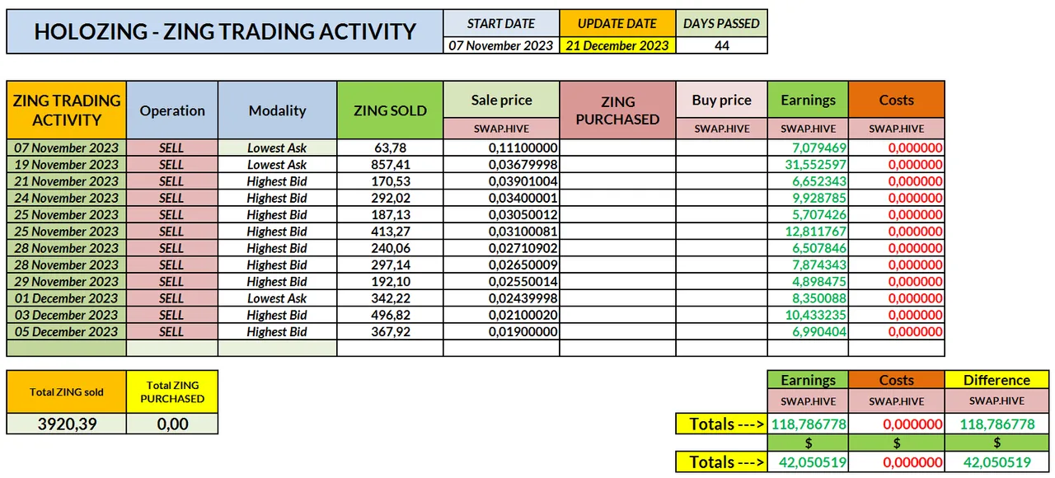The image size is (1055, 478).
Task: Select the DAYS PASSED value 44
Action: pyautogui.click(x=722, y=46)
